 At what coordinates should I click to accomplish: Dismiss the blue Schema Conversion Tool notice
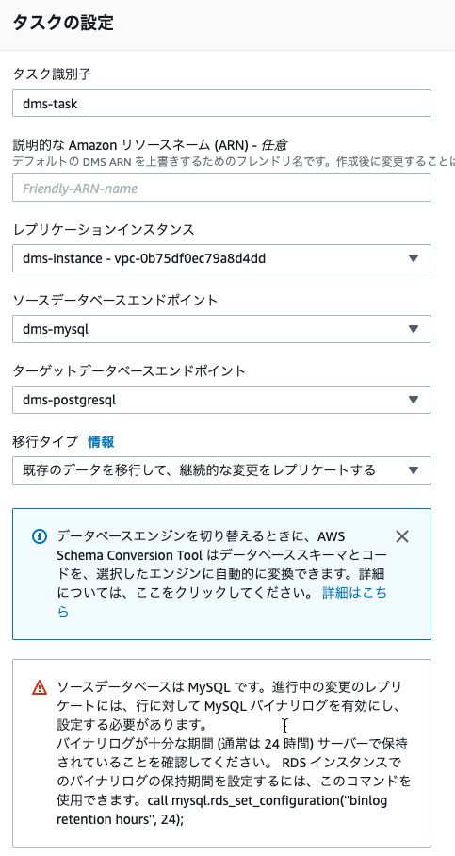click(402, 536)
